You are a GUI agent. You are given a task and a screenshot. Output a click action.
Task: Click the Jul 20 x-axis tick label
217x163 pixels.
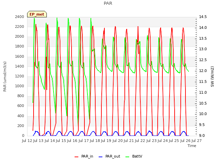point(118,141)
